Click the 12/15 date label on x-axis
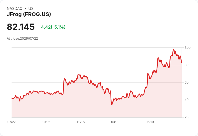This screenshot has width=198, height=136. [x=81, y=122]
